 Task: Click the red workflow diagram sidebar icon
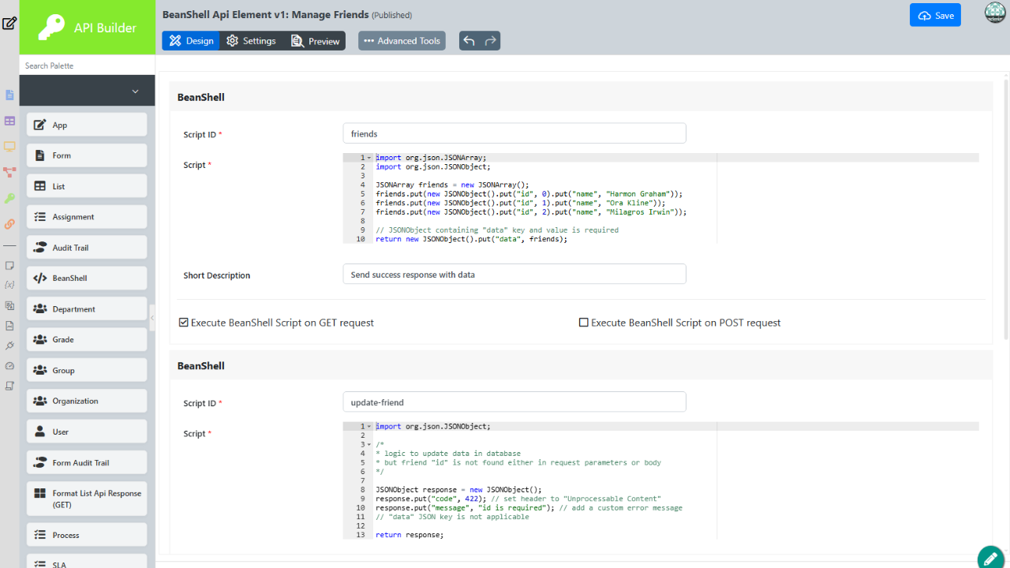[9, 172]
